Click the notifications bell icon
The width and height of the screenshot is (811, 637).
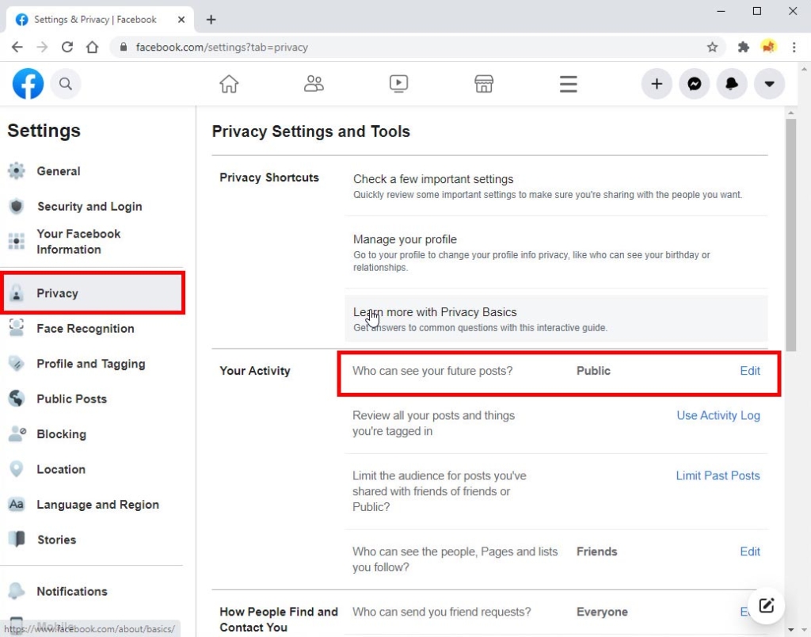[x=732, y=83]
